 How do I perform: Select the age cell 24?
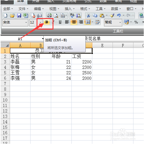click(61, 78)
